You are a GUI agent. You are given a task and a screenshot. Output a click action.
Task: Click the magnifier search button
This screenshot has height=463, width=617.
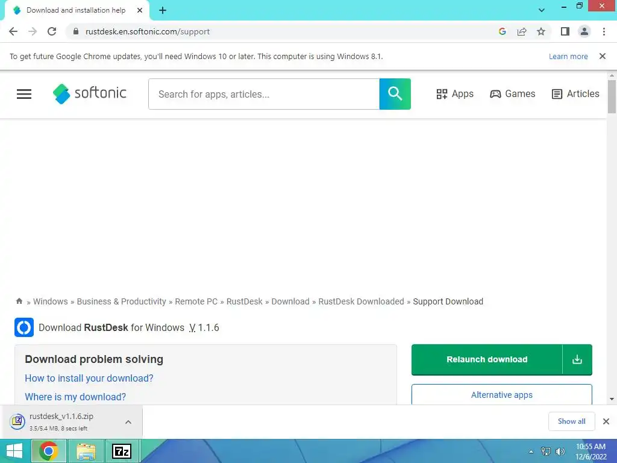coord(395,94)
